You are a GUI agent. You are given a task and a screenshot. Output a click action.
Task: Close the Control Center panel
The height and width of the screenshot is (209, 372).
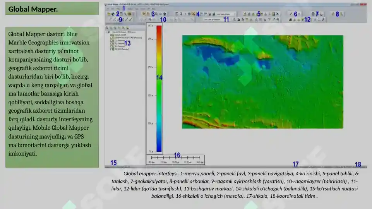tap(144, 24)
